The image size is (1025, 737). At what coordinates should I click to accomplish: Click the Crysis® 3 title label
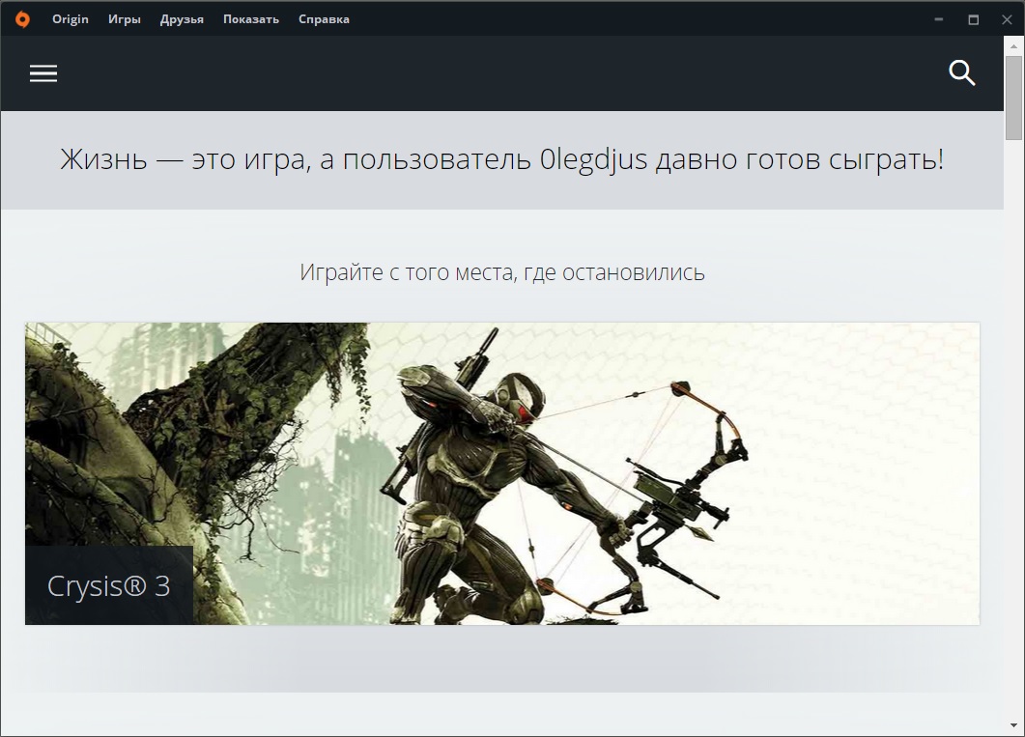tap(108, 586)
